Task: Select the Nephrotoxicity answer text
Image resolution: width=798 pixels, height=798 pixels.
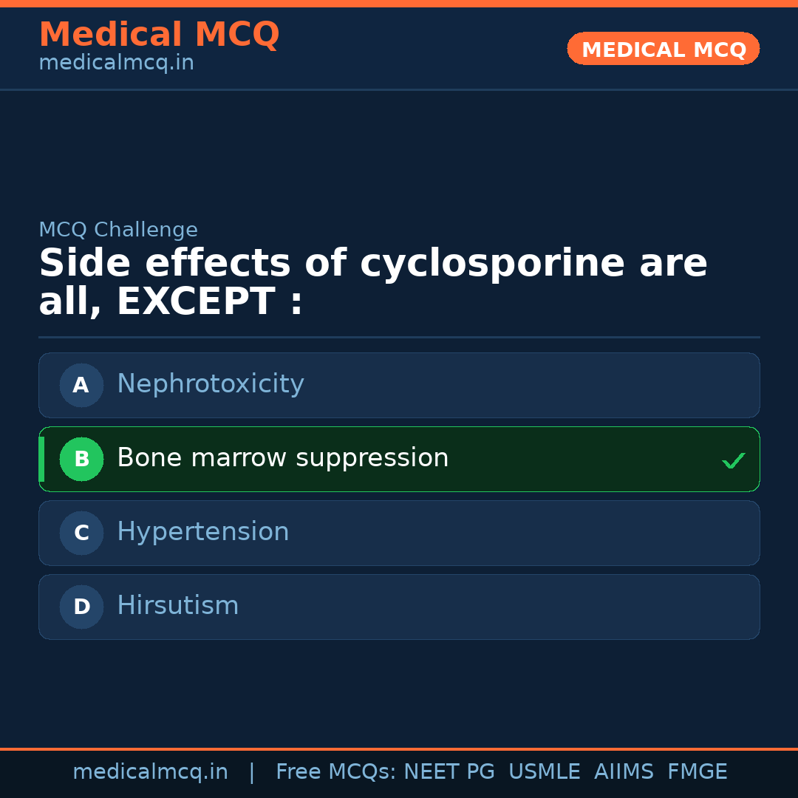Action: [x=210, y=384]
